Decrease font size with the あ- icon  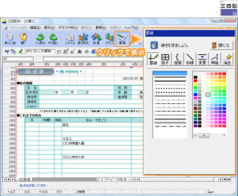[x=72, y=51]
